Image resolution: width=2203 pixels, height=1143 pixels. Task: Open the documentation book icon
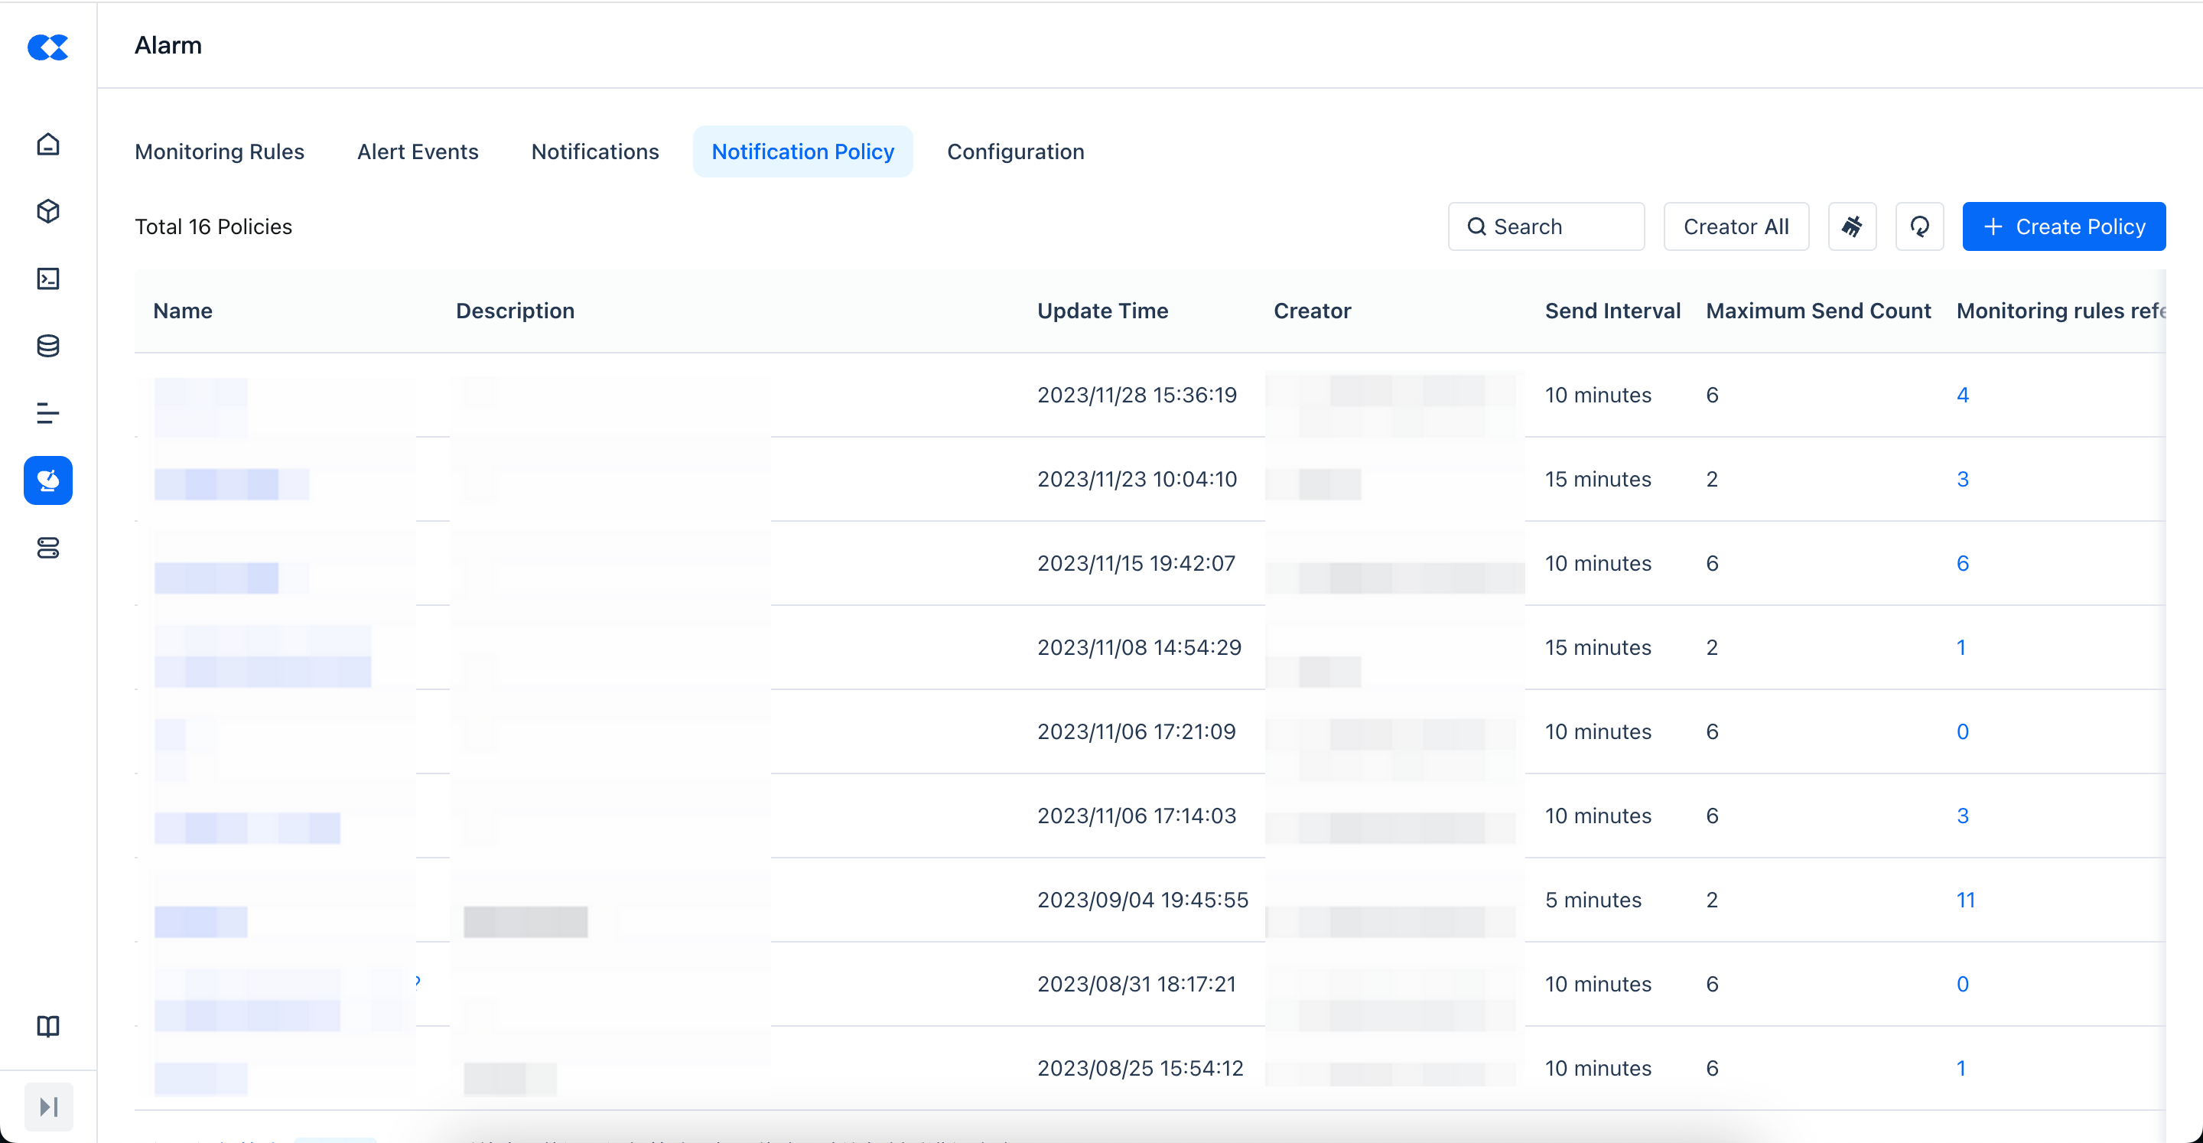pyautogui.click(x=48, y=1026)
